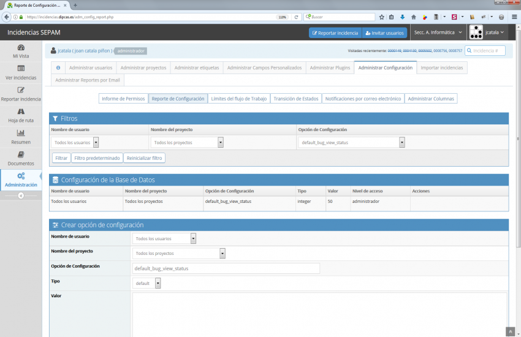
Task: Click the red S extension icon
Action: click(454, 17)
